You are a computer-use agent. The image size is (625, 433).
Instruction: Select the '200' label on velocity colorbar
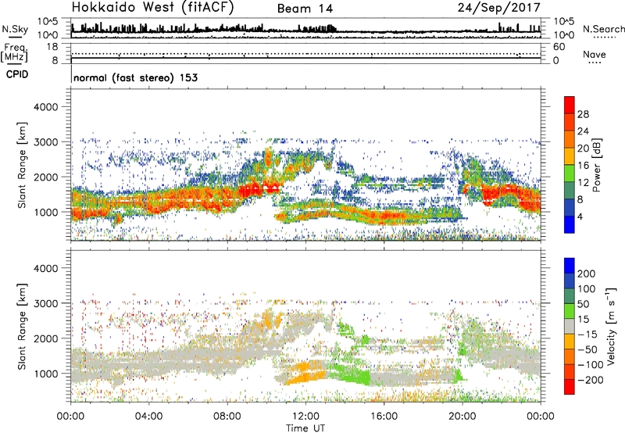pos(587,274)
